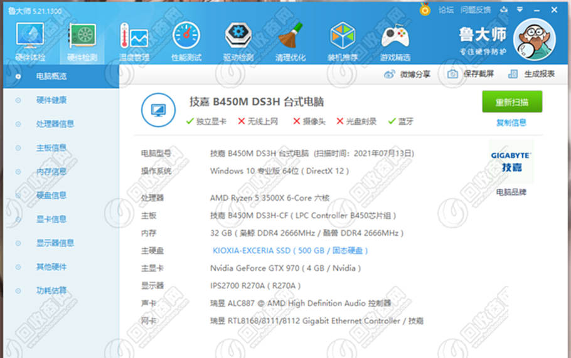Click the 技嘉 B450M DS3H-CF motherboard text
Screen dimensions: 571x358
point(303,216)
